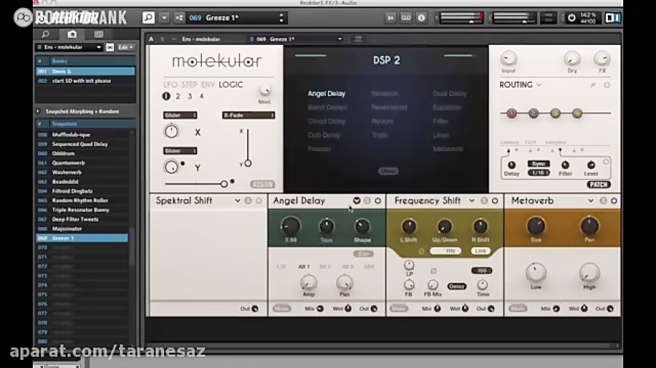Click the horizontal slider handle above ASSIGN
The image size is (656, 368).
[224, 183]
